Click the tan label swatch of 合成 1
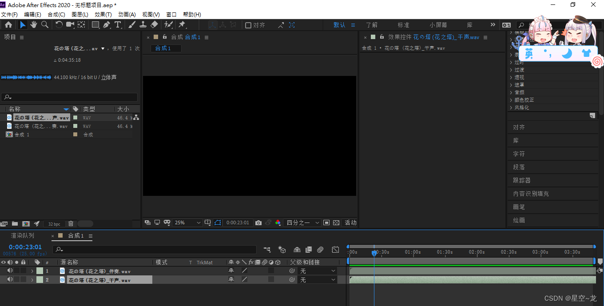The height and width of the screenshot is (306, 604). pyautogui.click(x=75, y=134)
